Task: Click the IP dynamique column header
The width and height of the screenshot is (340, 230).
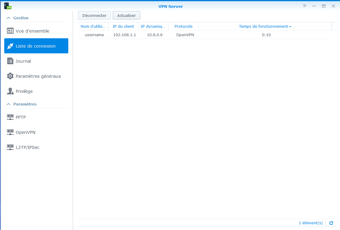Action: coord(153,27)
